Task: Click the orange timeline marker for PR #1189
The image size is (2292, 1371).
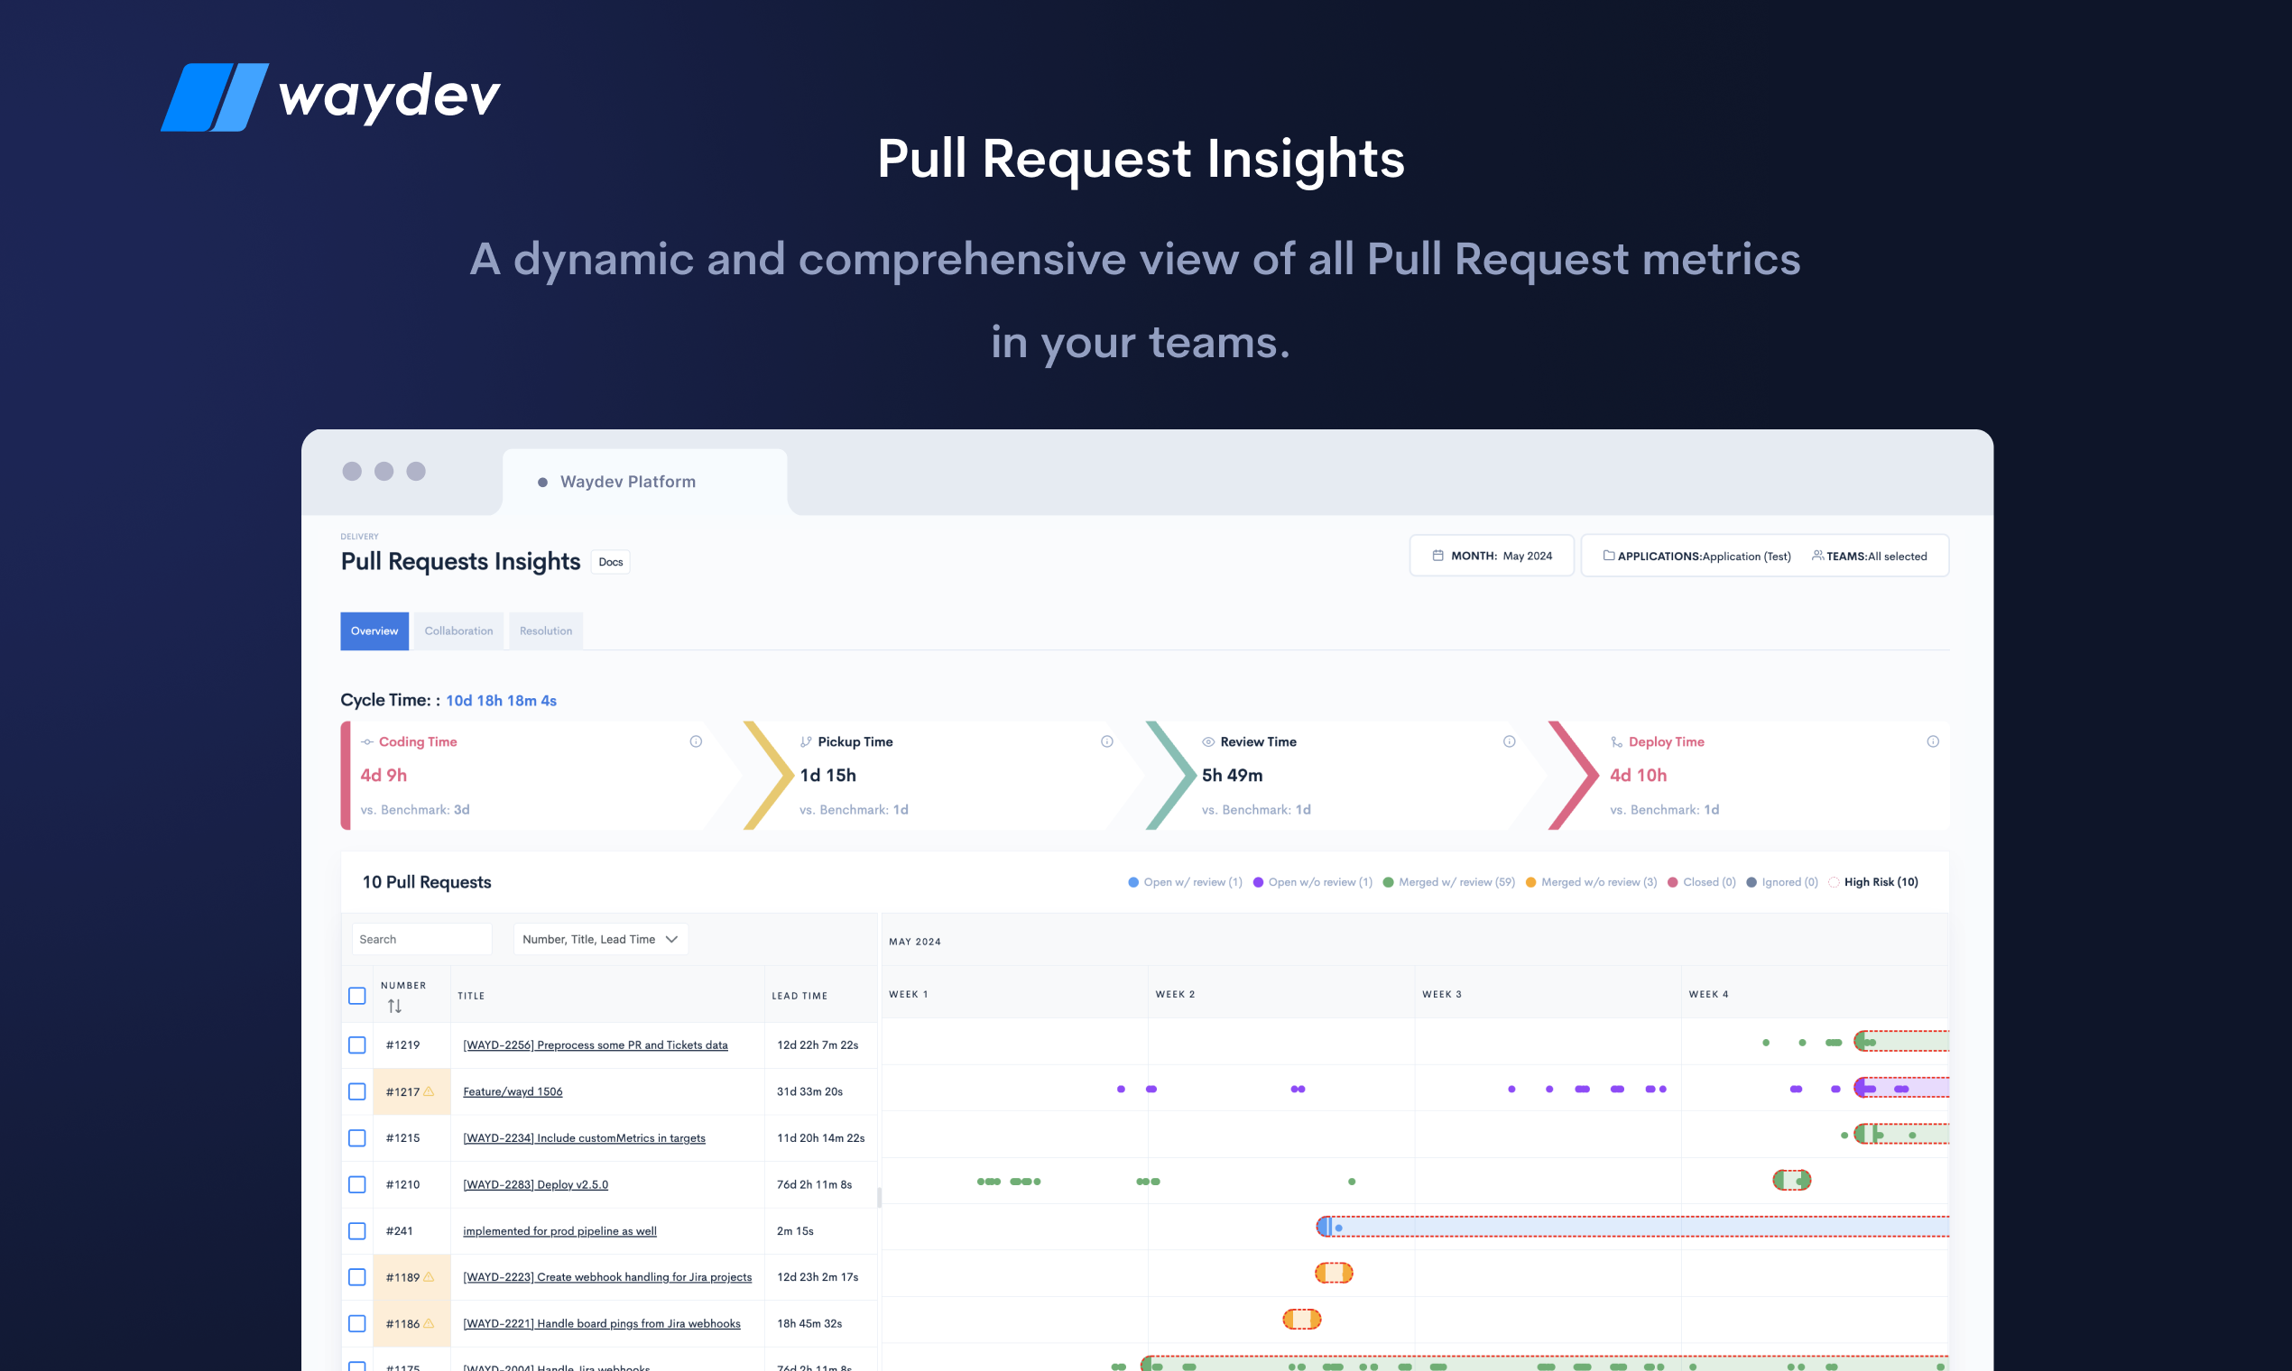Action: pos(1334,1273)
